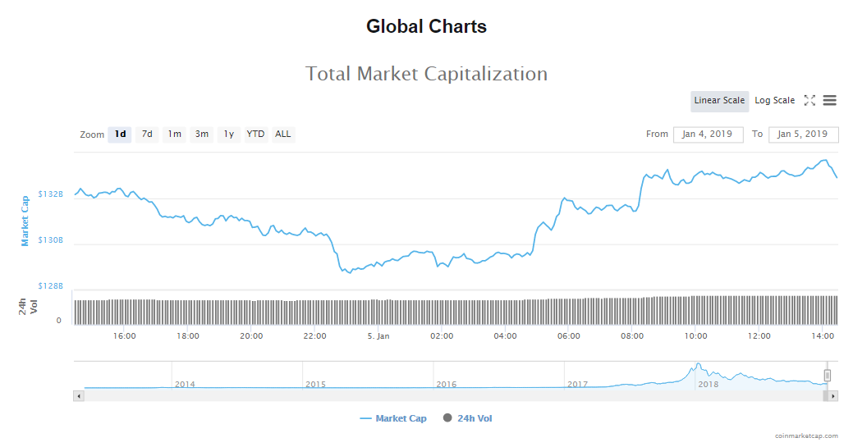The image size is (853, 447).
Task: Click navigator scrollbar right arrow
Action: click(x=832, y=395)
